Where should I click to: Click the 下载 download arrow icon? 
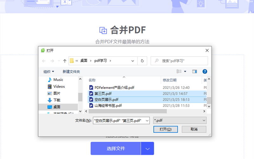click(50, 100)
